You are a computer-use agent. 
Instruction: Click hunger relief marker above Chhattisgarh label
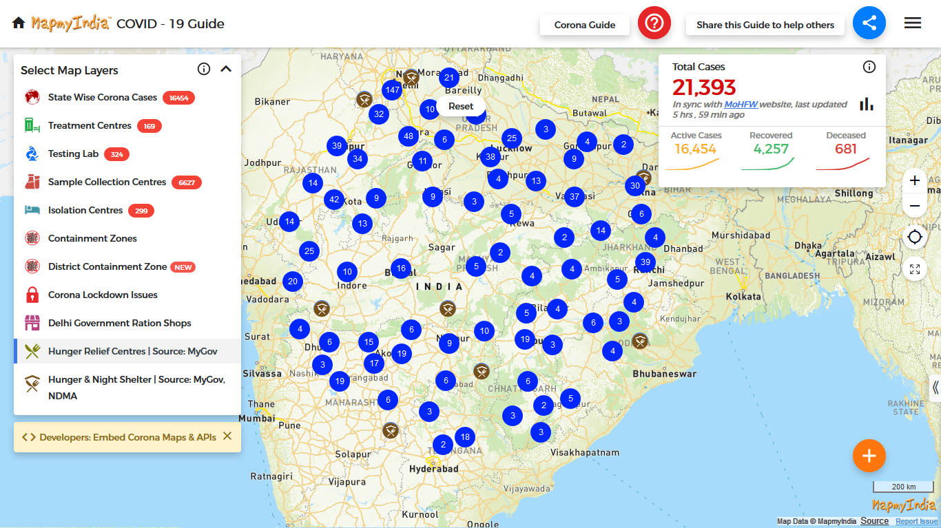click(x=482, y=372)
